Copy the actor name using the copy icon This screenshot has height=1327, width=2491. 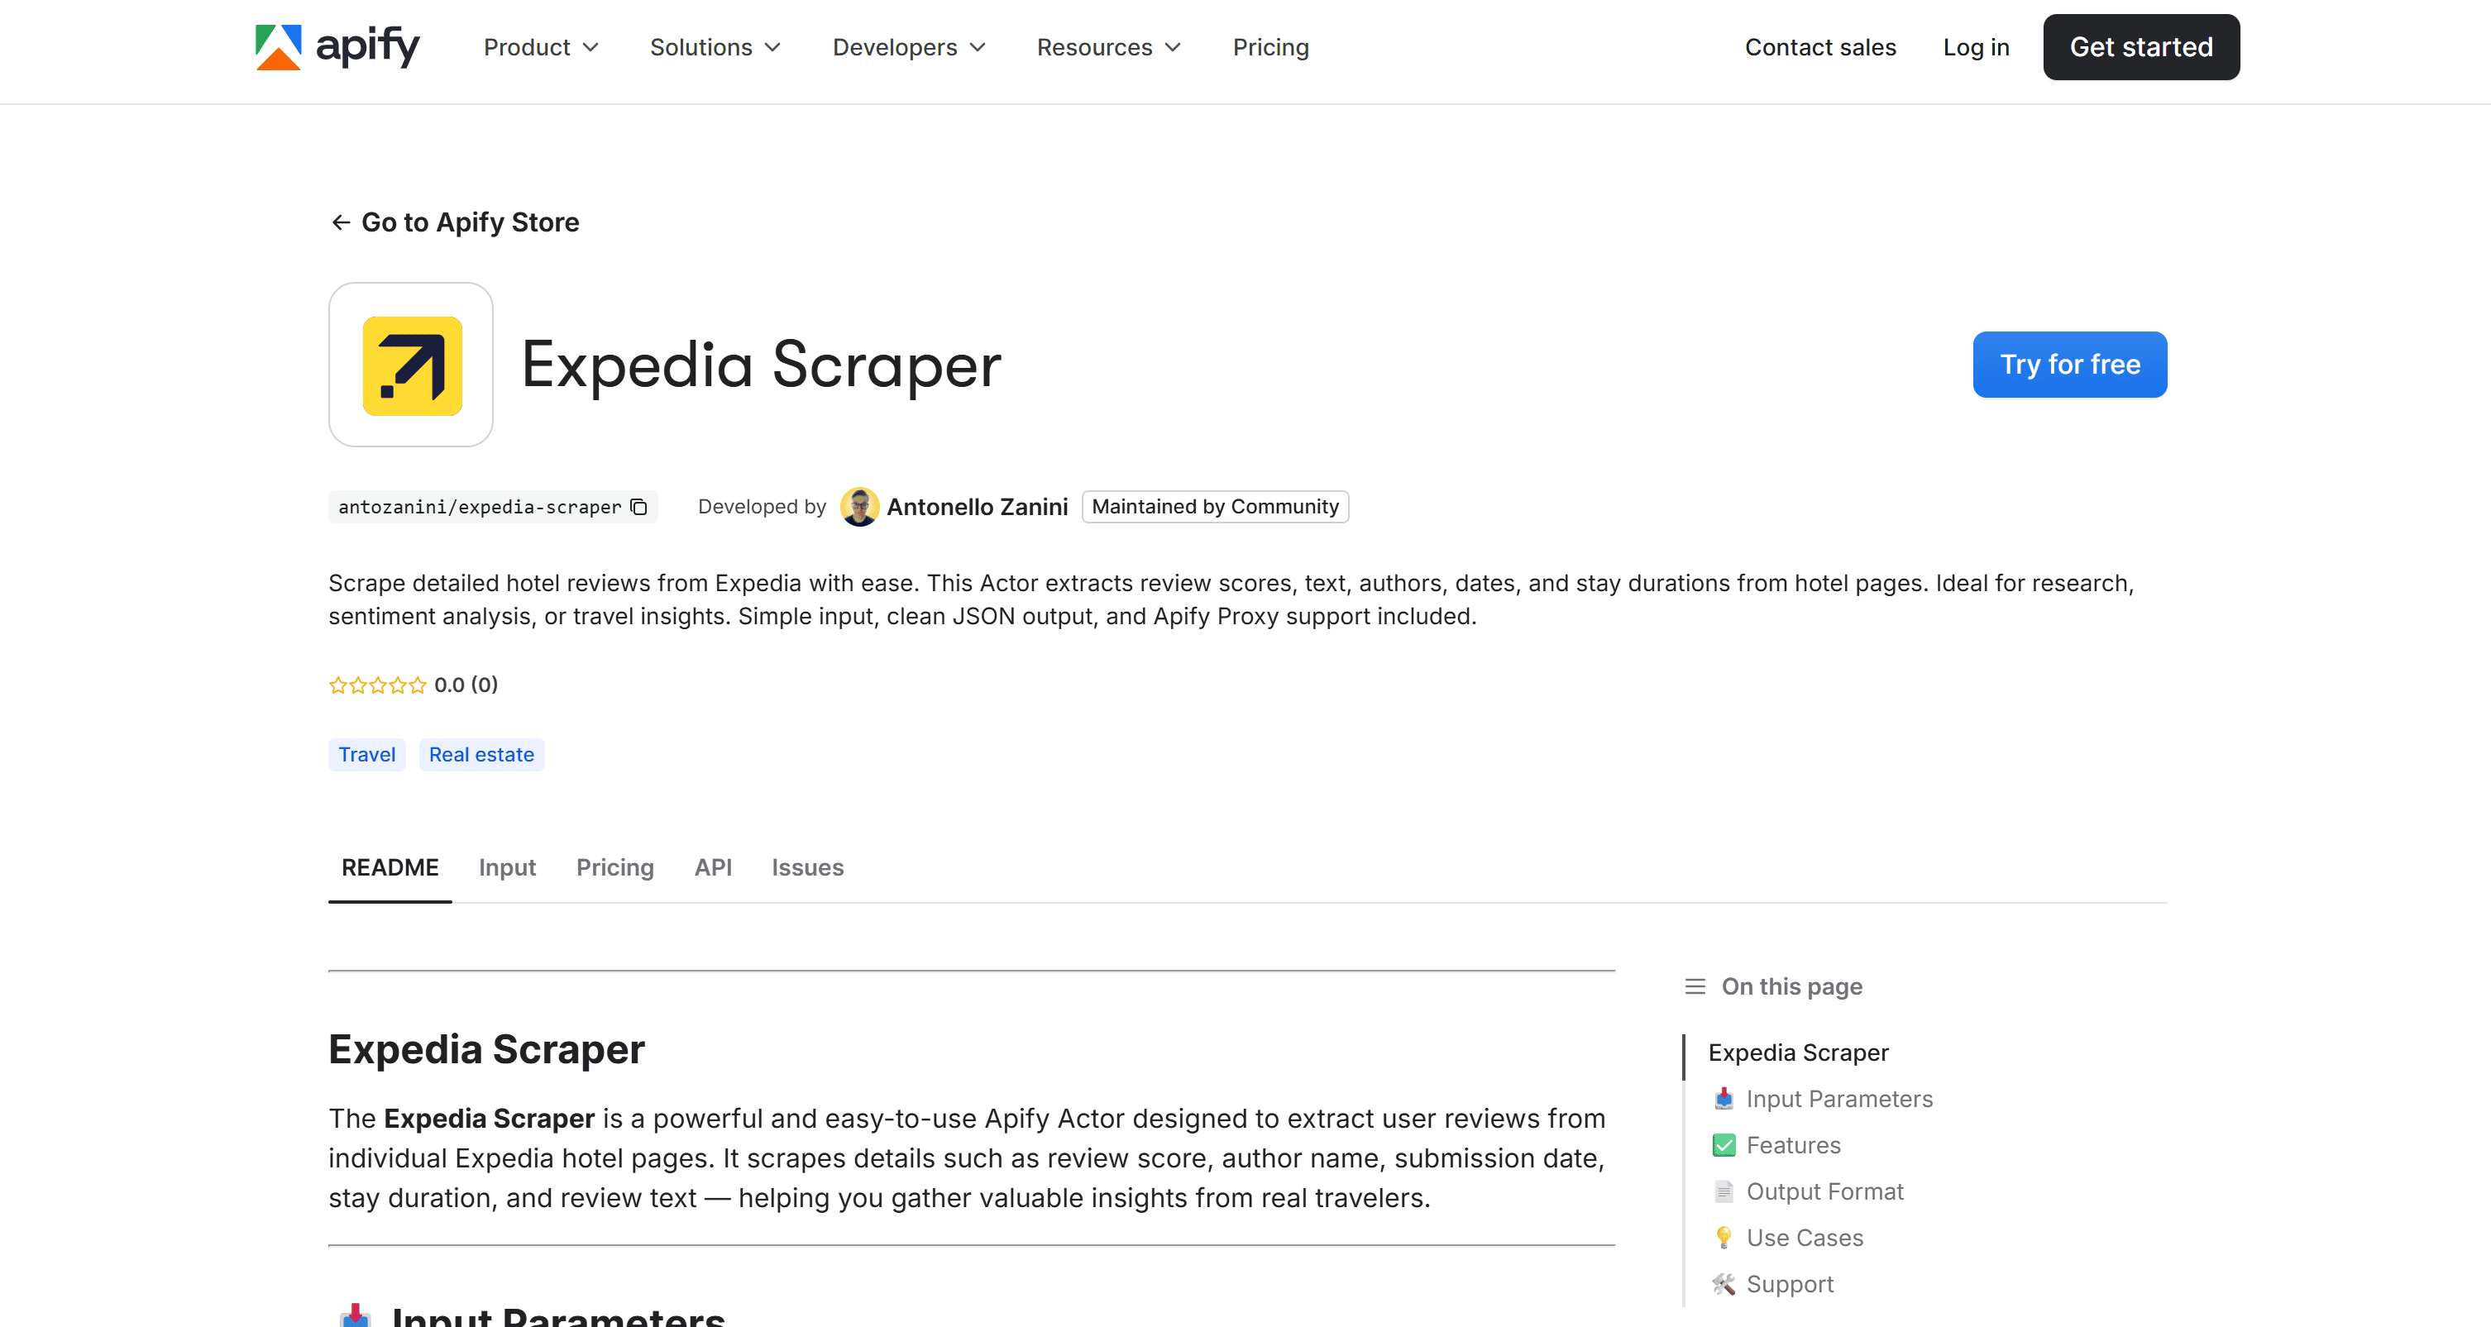pyautogui.click(x=638, y=507)
